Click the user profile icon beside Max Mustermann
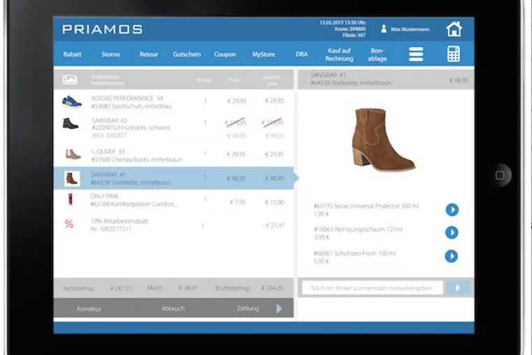Image resolution: width=532 pixels, height=355 pixels. [x=384, y=29]
